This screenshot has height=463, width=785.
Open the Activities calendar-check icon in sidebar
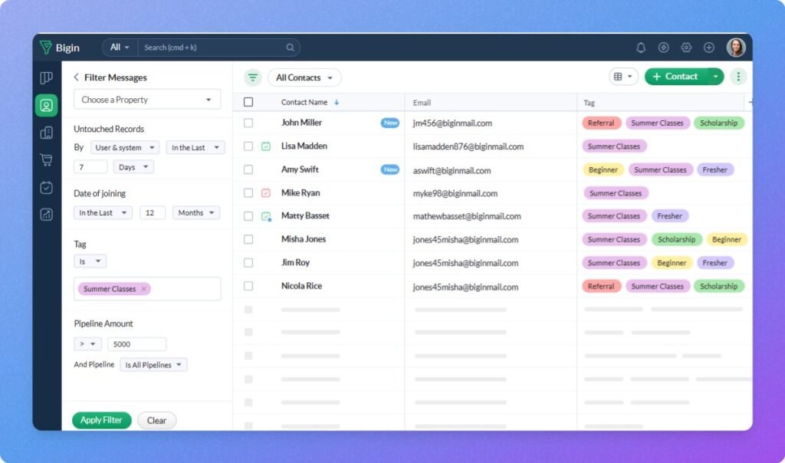pos(46,188)
